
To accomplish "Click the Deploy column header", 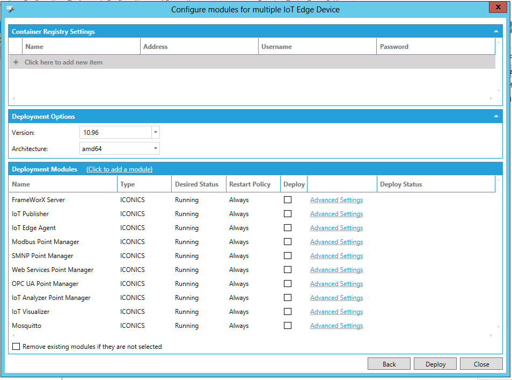I will point(294,184).
